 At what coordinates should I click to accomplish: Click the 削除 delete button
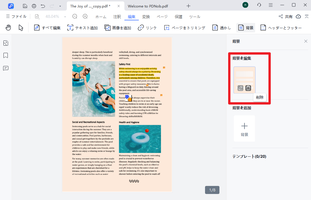point(259,97)
